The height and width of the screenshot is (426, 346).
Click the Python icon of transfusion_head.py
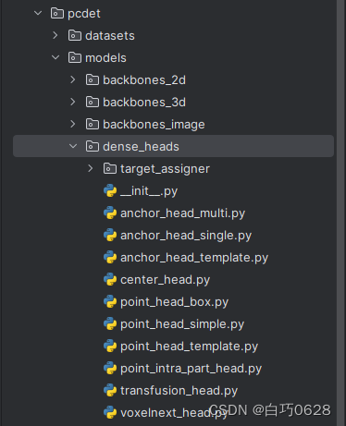pyautogui.click(x=110, y=390)
